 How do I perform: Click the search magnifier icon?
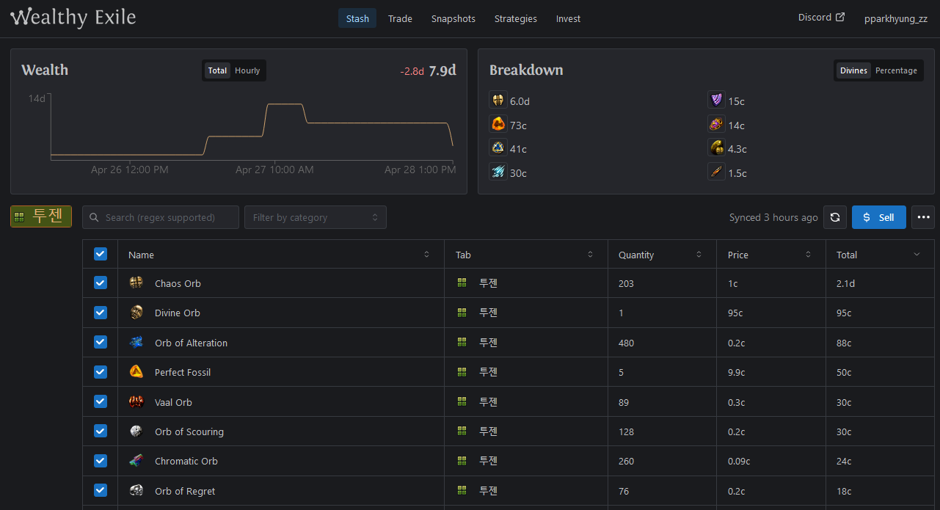95,217
